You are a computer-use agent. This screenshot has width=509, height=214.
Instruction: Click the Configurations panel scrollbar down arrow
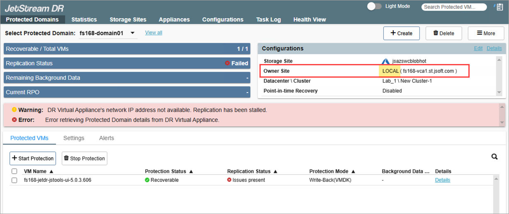499,92
